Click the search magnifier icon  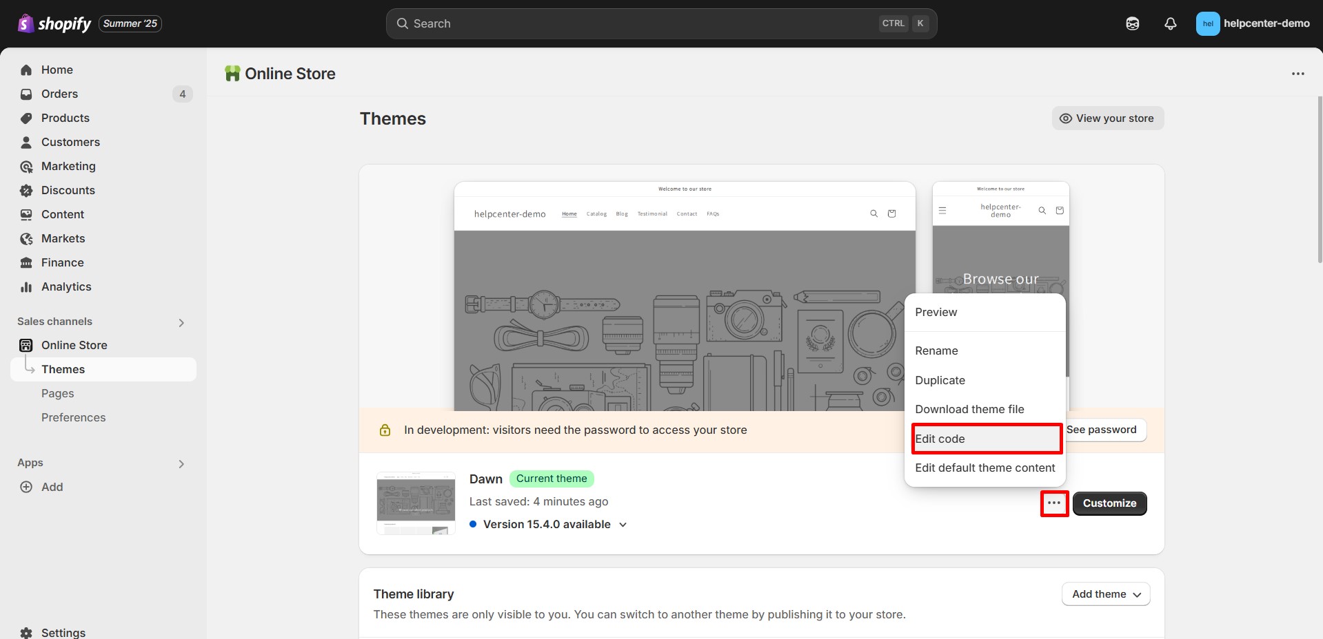[402, 23]
